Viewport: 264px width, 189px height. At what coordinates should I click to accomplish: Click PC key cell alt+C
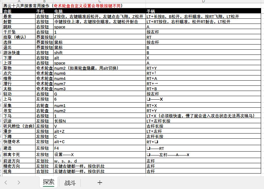tap(99, 142)
